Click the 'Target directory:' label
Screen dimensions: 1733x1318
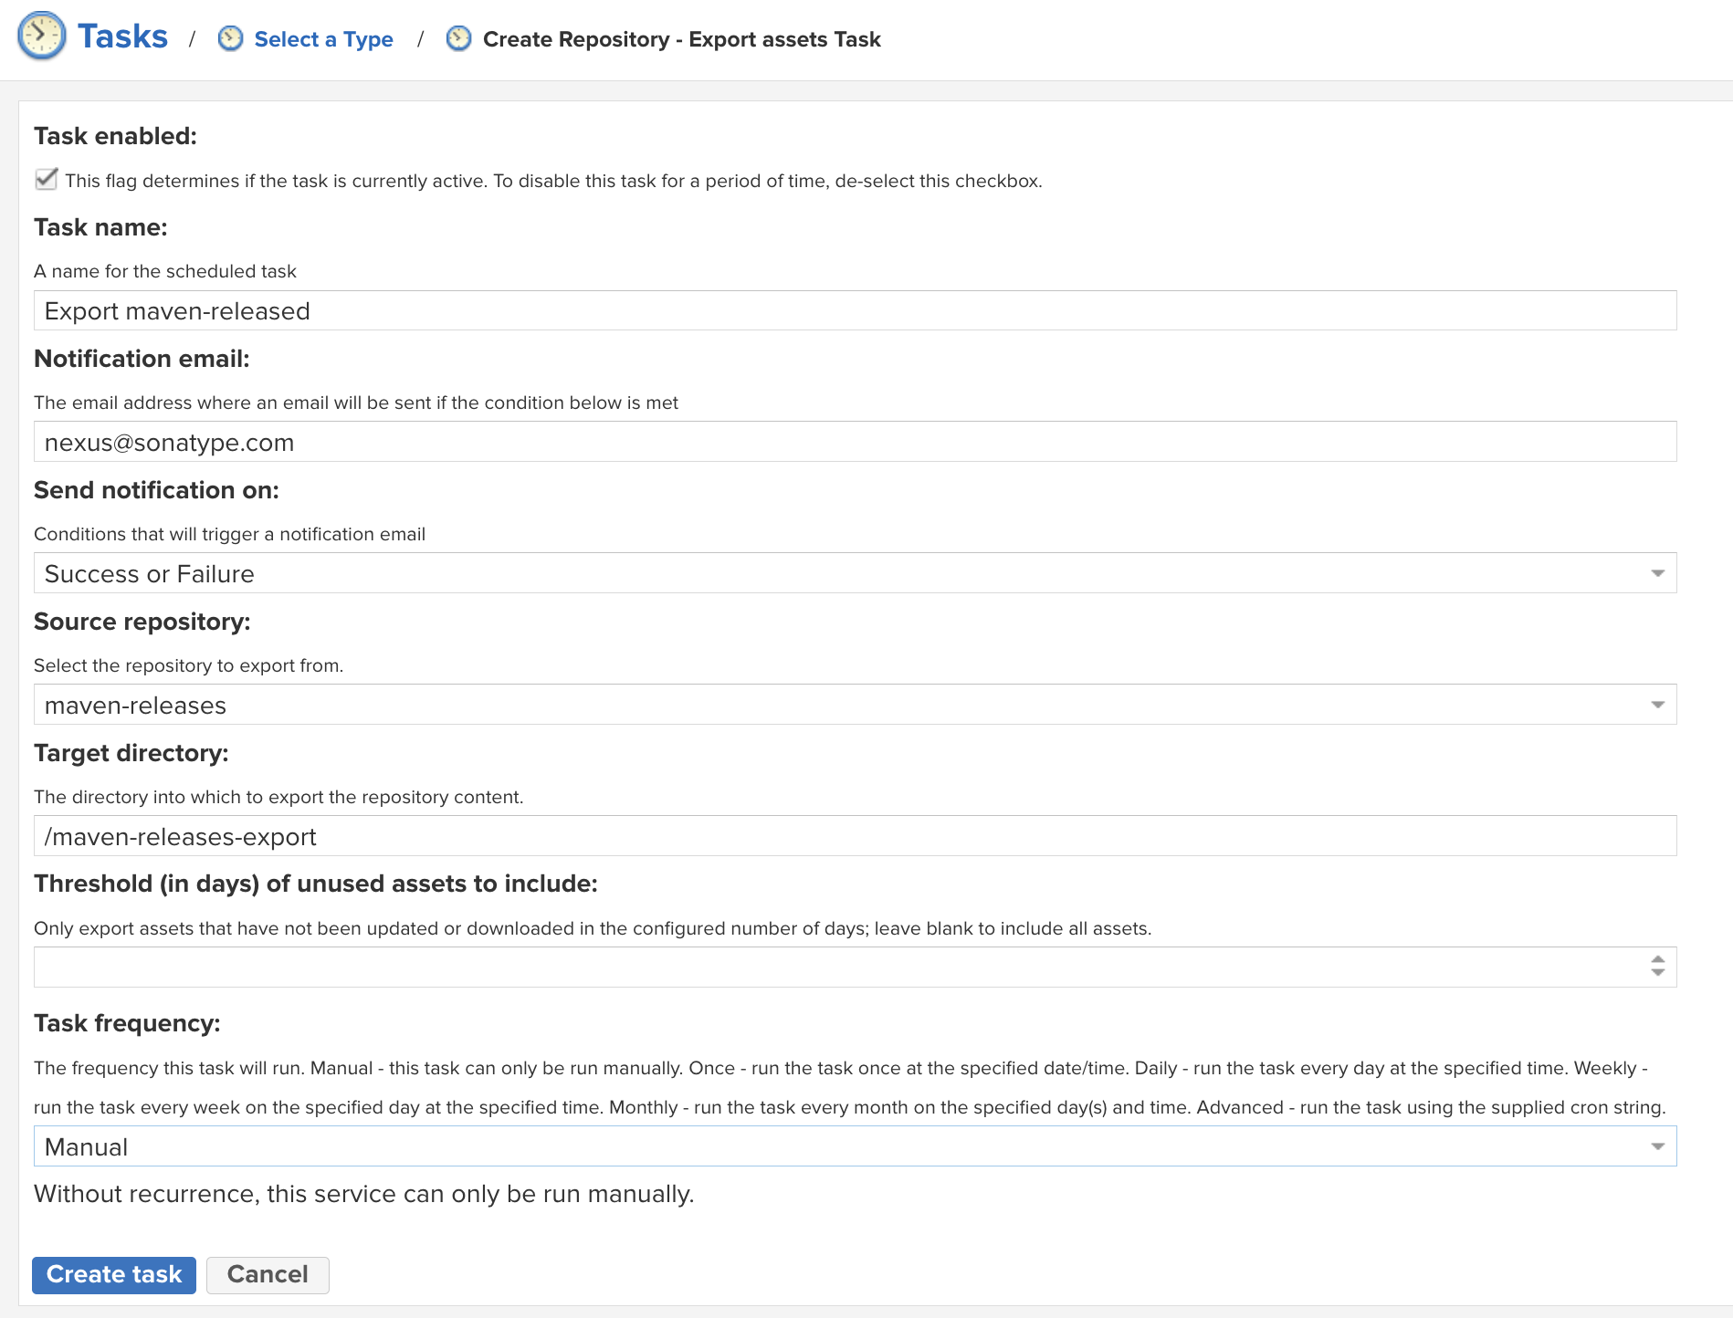(131, 753)
